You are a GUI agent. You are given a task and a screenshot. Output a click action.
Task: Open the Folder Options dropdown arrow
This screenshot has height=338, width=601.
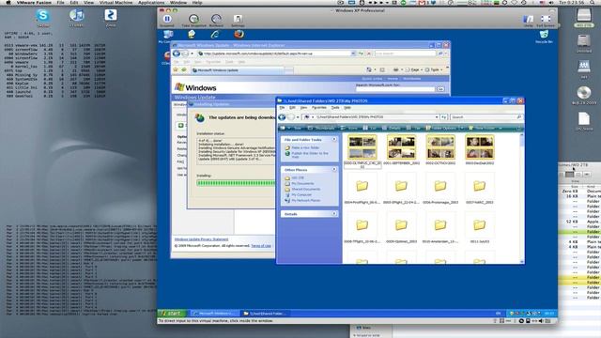461,128
